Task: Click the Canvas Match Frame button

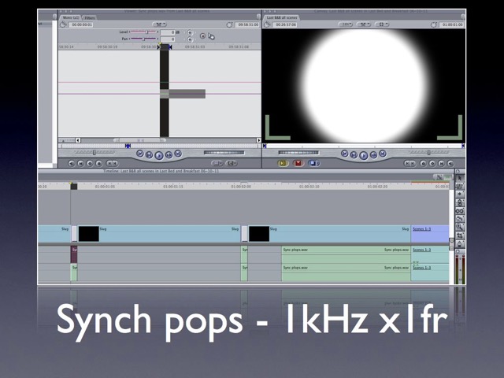Action: 450,164
